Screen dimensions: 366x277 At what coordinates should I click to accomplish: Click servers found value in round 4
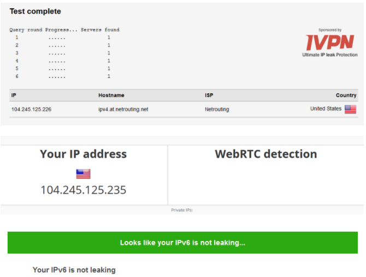click(109, 61)
